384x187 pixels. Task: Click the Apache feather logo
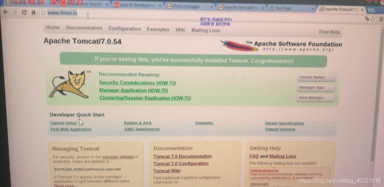coord(239,46)
